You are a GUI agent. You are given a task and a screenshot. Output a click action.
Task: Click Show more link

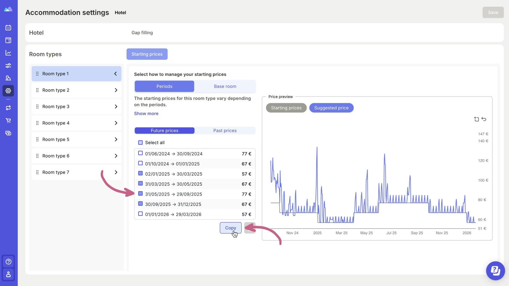click(146, 113)
